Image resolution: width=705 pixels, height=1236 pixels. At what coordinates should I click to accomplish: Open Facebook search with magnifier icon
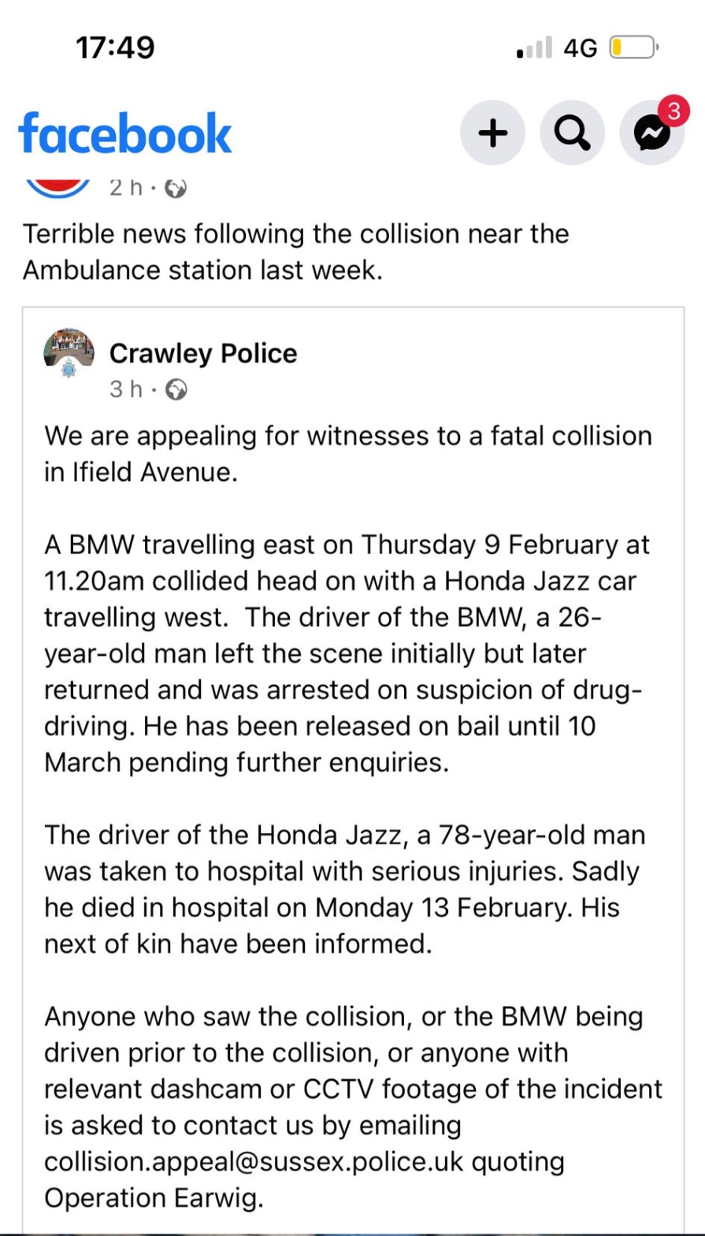(x=573, y=133)
